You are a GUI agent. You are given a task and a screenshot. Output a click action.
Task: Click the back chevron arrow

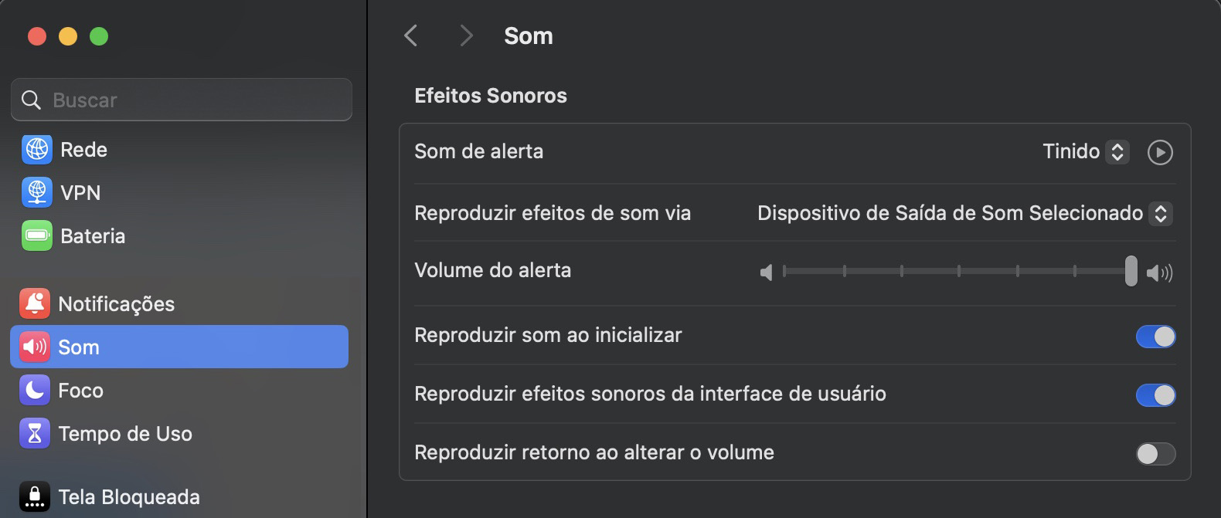coord(410,36)
